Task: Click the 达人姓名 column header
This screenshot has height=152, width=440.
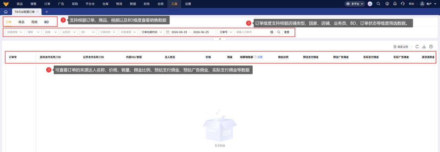Action: 170,57
